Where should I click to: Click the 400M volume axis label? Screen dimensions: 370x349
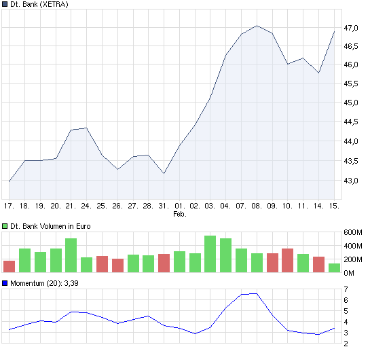pos(353,246)
